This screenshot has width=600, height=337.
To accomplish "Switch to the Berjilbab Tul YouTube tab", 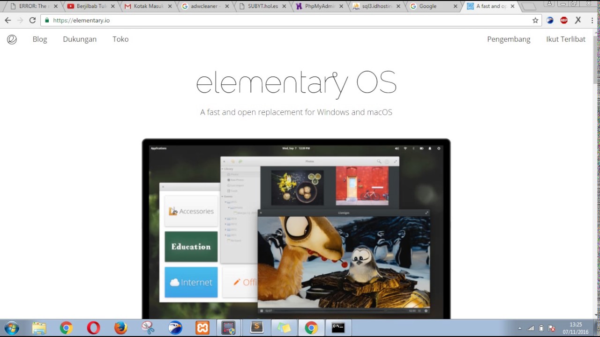I will tap(90, 7).
